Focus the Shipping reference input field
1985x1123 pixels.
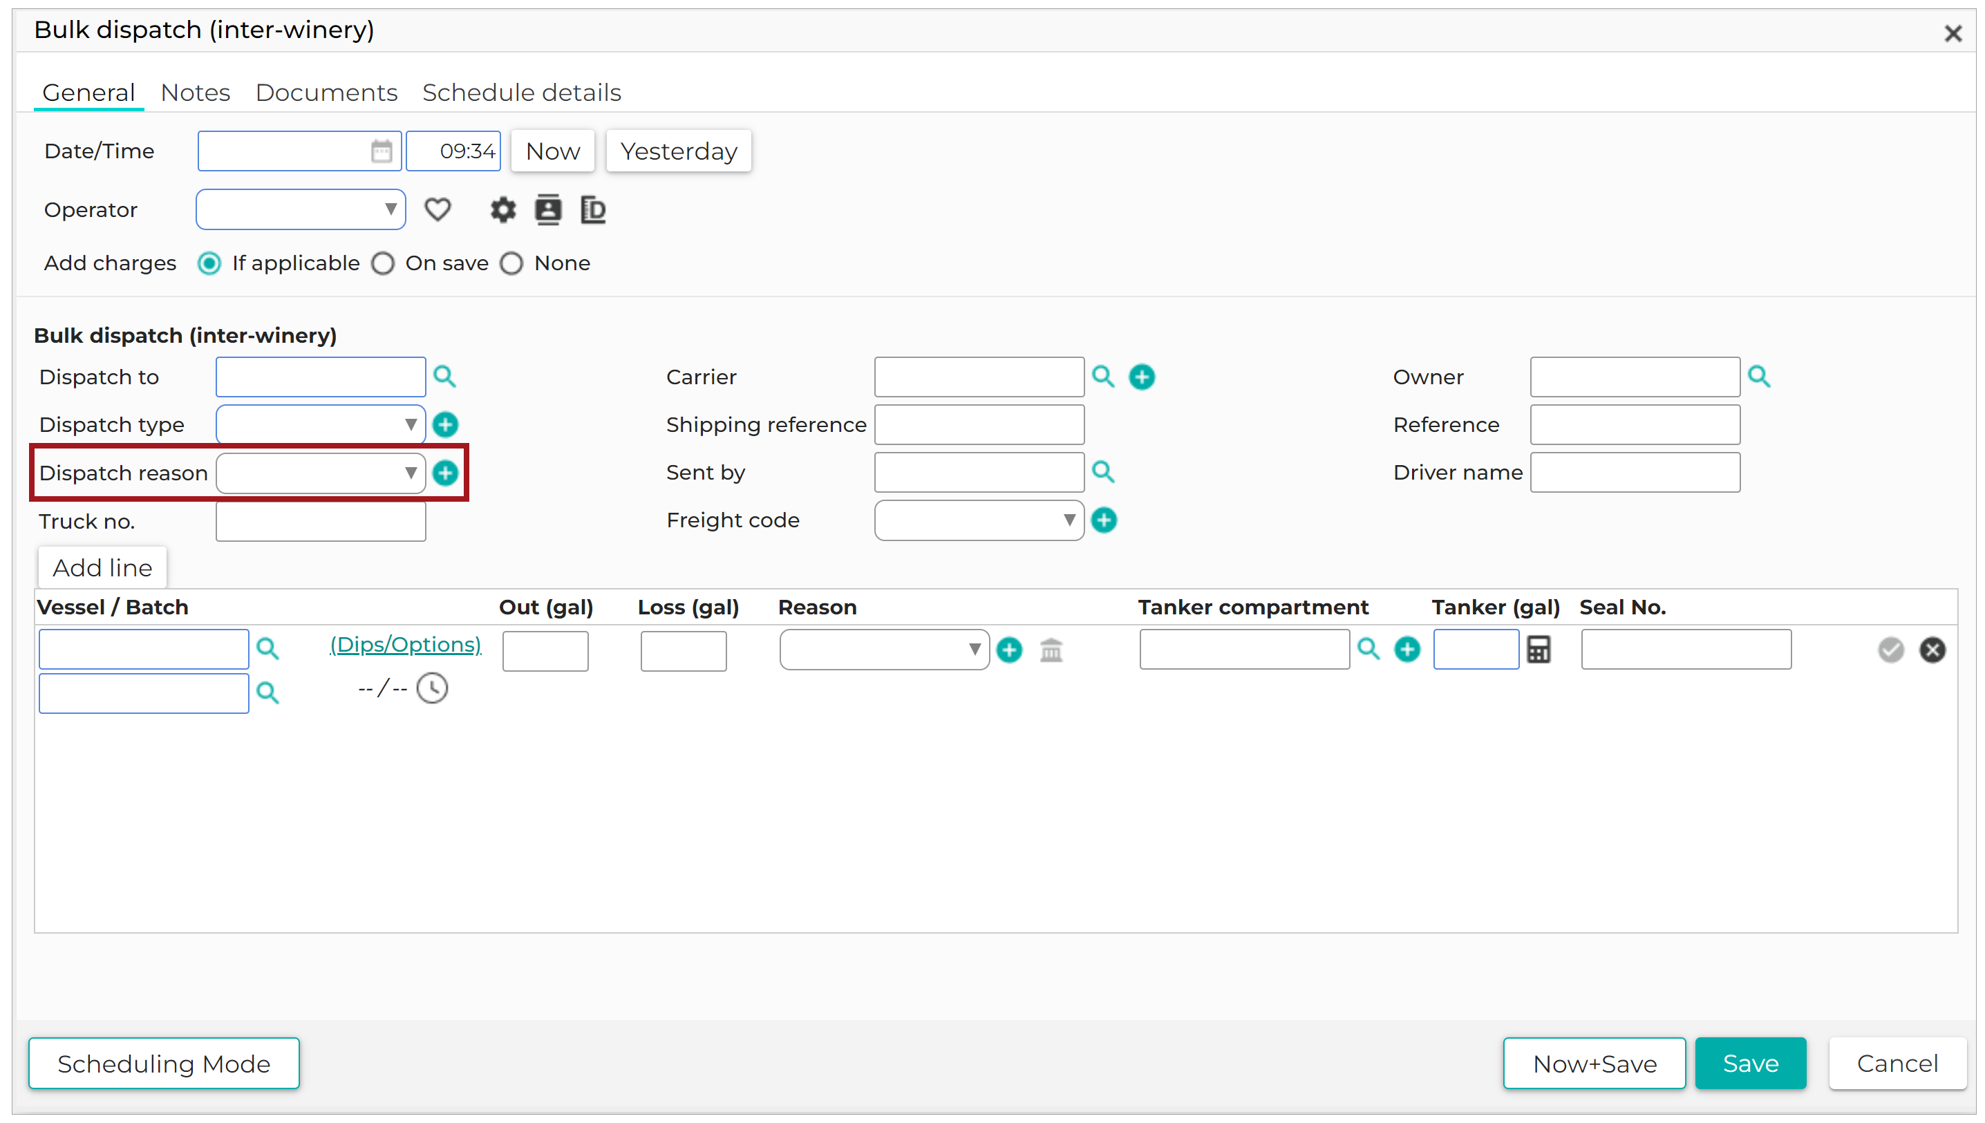(x=979, y=425)
